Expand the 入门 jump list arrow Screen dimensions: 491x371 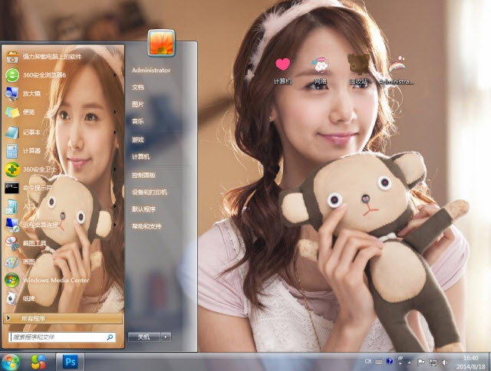pyautogui.click(x=115, y=206)
